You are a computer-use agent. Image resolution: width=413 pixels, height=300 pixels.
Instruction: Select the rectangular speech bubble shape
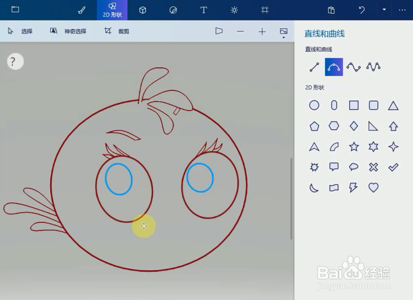tap(334, 167)
